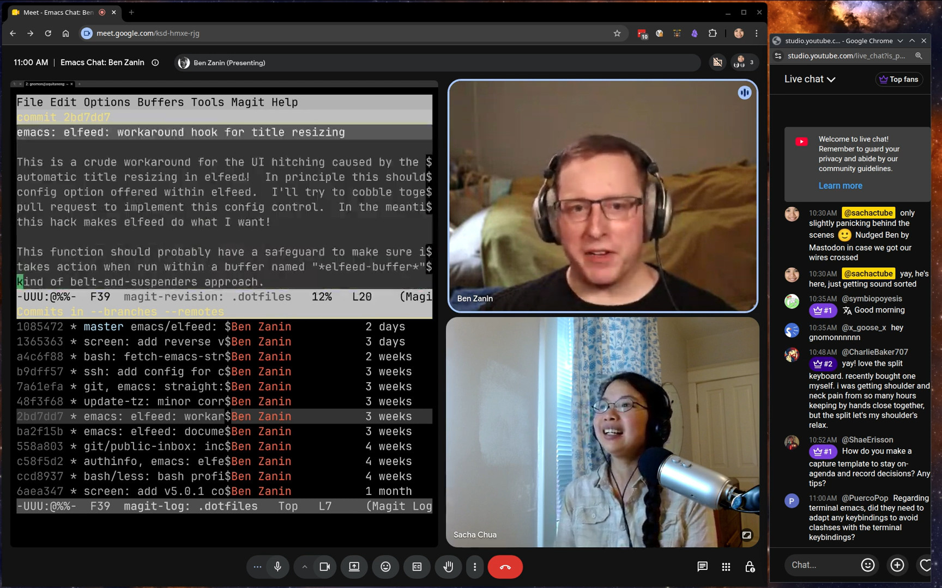Open the Emacs Options menu
This screenshot has width=942, height=588.
(107, 102)
